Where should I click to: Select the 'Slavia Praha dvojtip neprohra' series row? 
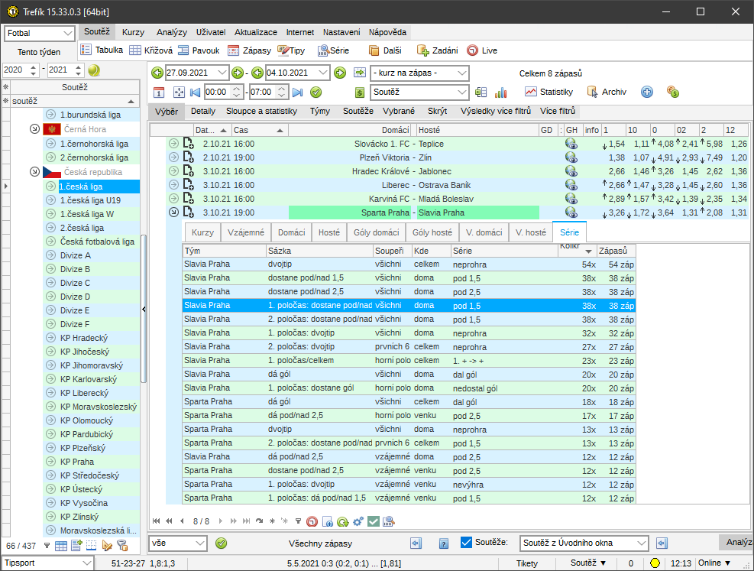tap(409, 264)
